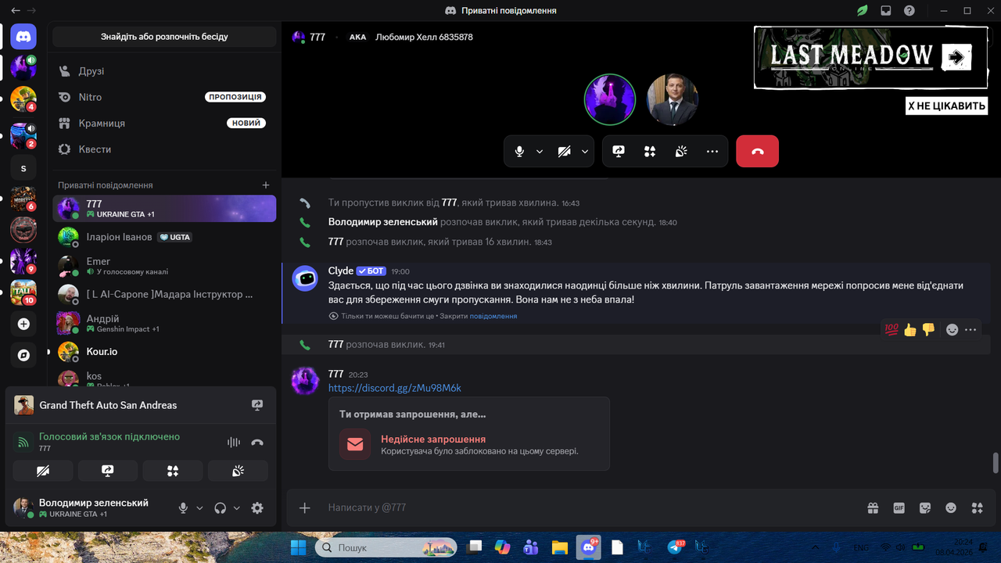Open user settings gear icon
This screenshot has width=1001, height=563.
click(257, 508)
